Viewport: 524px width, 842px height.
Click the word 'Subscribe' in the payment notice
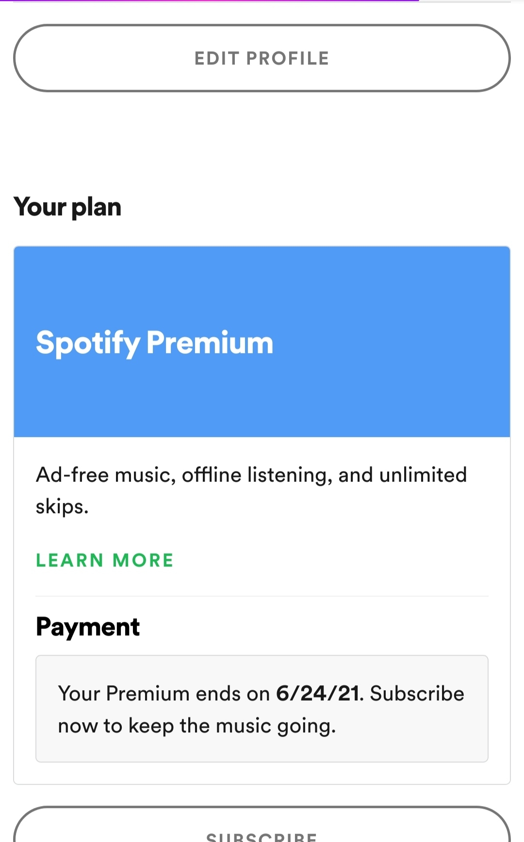417,694
